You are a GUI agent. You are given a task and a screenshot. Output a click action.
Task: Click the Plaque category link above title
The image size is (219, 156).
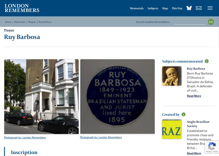tap(9, 30)
